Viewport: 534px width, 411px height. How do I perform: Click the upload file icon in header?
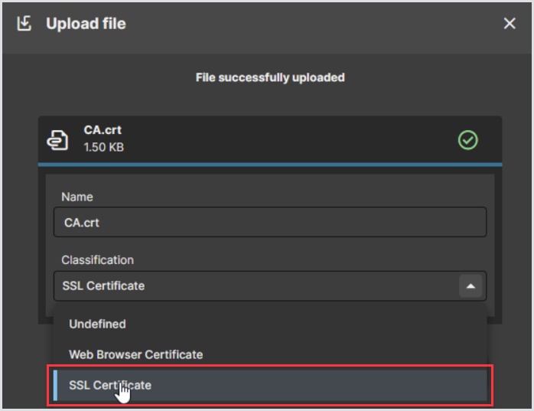[24, 24]
